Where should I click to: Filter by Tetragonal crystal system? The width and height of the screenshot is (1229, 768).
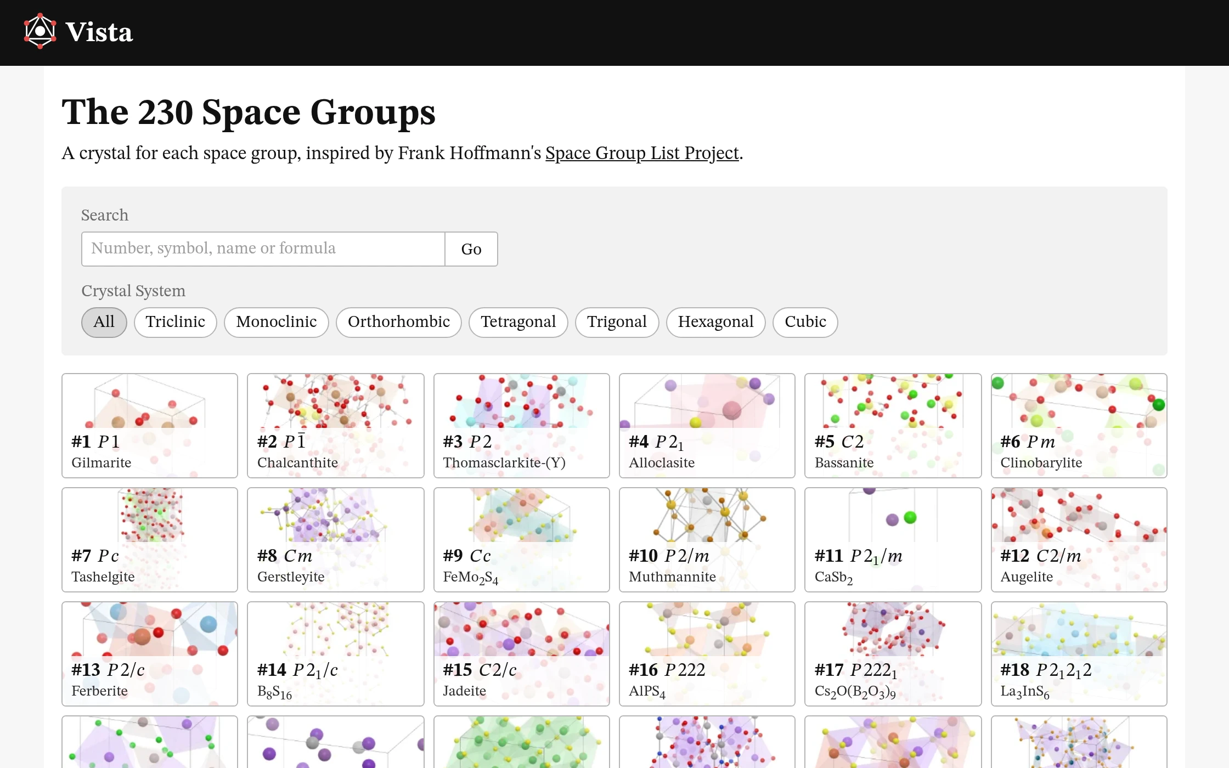coord(518,322)
